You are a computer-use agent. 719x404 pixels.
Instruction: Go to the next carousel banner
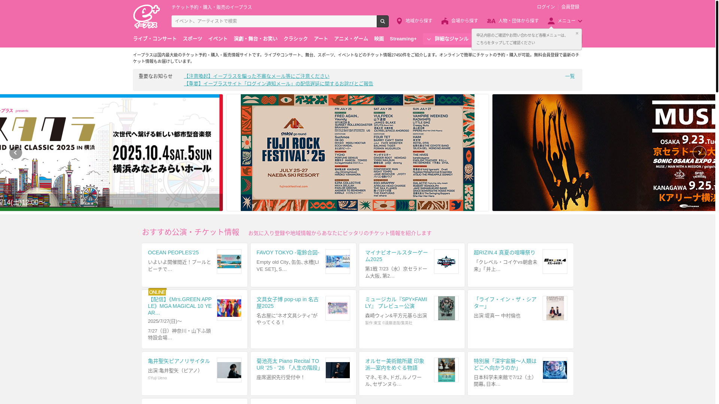pos(699,153)
